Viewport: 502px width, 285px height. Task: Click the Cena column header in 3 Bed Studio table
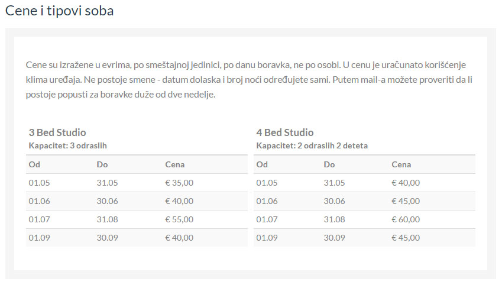(x=175, y=164)
